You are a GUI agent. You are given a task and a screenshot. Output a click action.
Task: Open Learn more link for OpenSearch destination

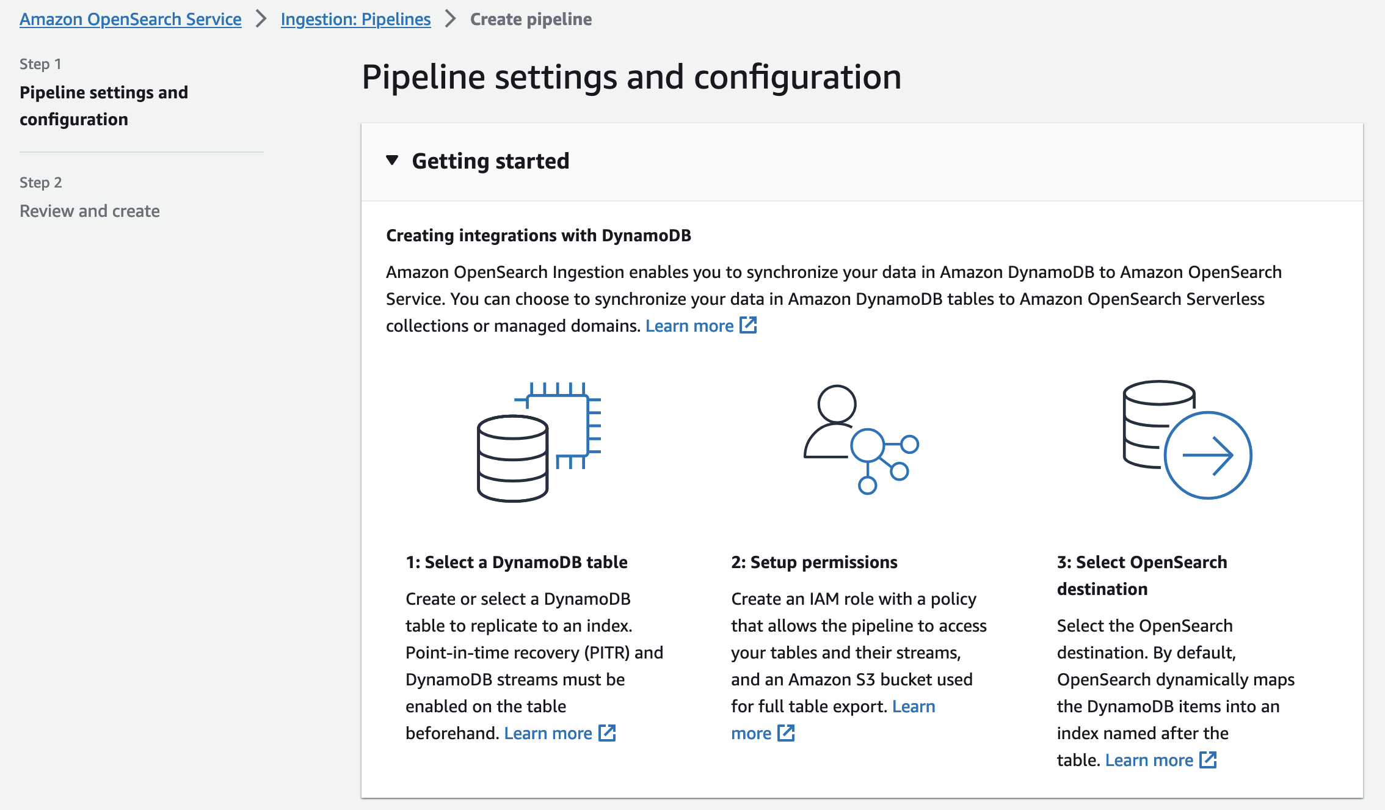pyautogui.click(x=1149, y=760)
